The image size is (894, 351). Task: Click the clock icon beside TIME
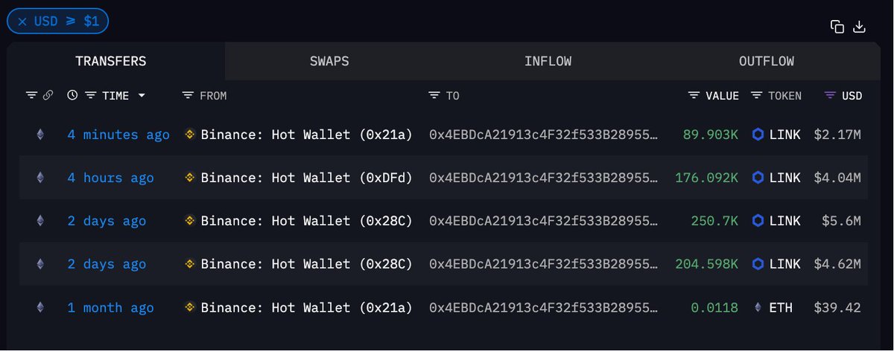[72, 95]
